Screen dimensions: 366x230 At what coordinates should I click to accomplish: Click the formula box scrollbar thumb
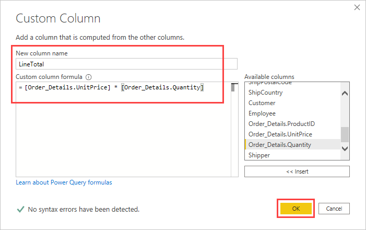(233, 87)
